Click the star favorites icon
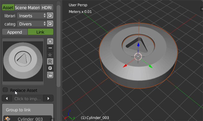This screenshot has width=203, height=121. [x=50, y=55]
